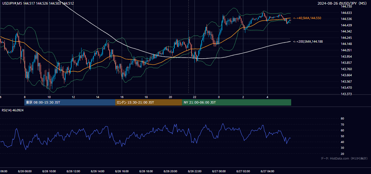Click the 8/26 10:00 date label
The width and height of the screenshot is (371, 174).
pyautogui.click(x=49, y=171)
